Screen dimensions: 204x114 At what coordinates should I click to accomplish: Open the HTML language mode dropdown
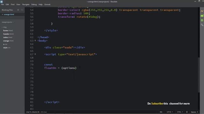(x=180, y=112)
